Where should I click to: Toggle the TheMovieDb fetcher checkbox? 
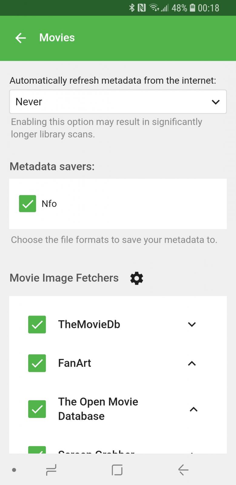pos(37,324)
